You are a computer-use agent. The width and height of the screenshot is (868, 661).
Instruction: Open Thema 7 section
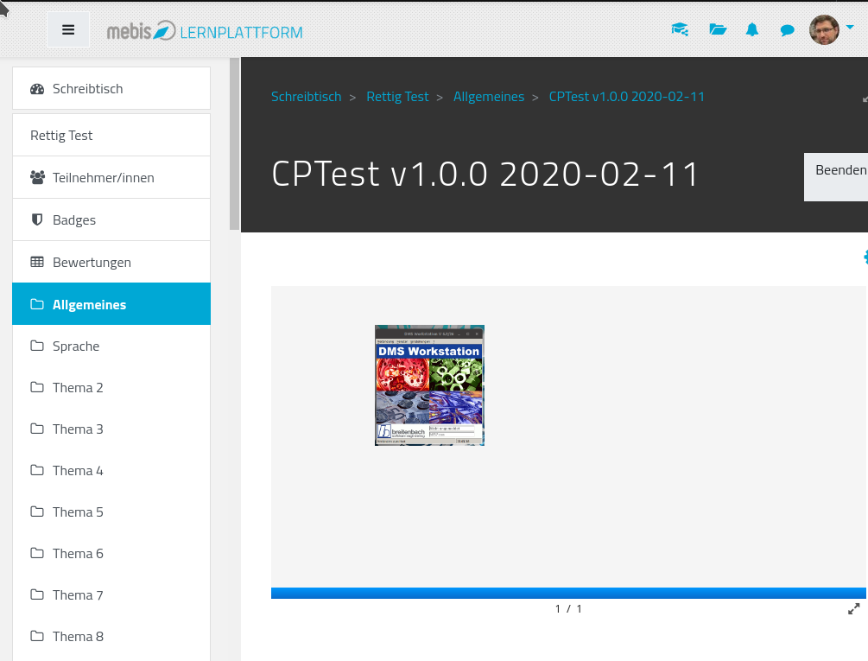pyautogui.click(x=111, y=595)
